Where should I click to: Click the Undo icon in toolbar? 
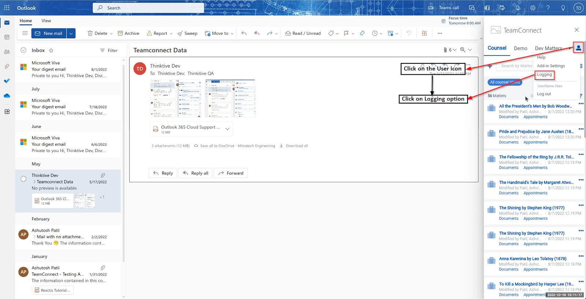click(409, 33)
